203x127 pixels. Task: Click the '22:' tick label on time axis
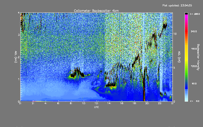pyautogui.click(x=160, y=103)
